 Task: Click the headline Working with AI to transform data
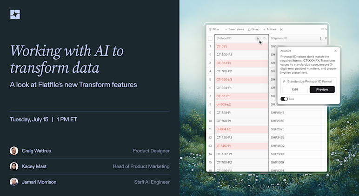(67, 59)
